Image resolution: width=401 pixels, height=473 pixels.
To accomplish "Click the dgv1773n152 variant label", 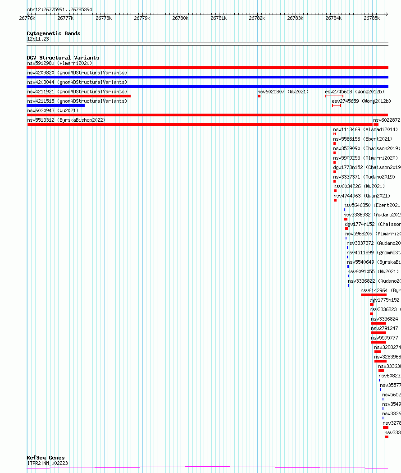I will (367, 167).
